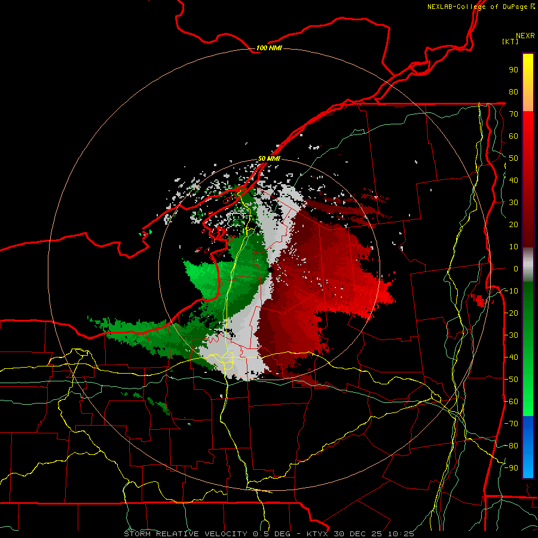538x538 pixels.
Task: Click the -40 value on the velocity scale
Action: (x=511, y=357)
